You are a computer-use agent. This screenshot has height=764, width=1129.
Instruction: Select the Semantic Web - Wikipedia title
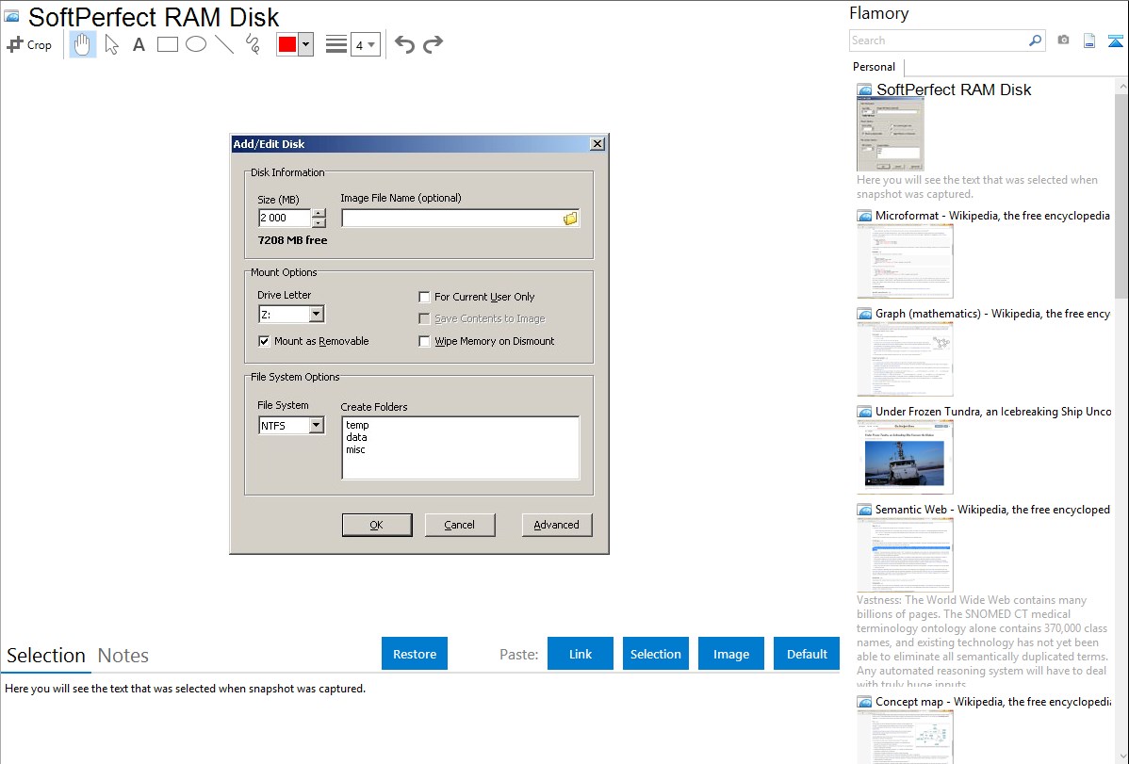point(992,510)
